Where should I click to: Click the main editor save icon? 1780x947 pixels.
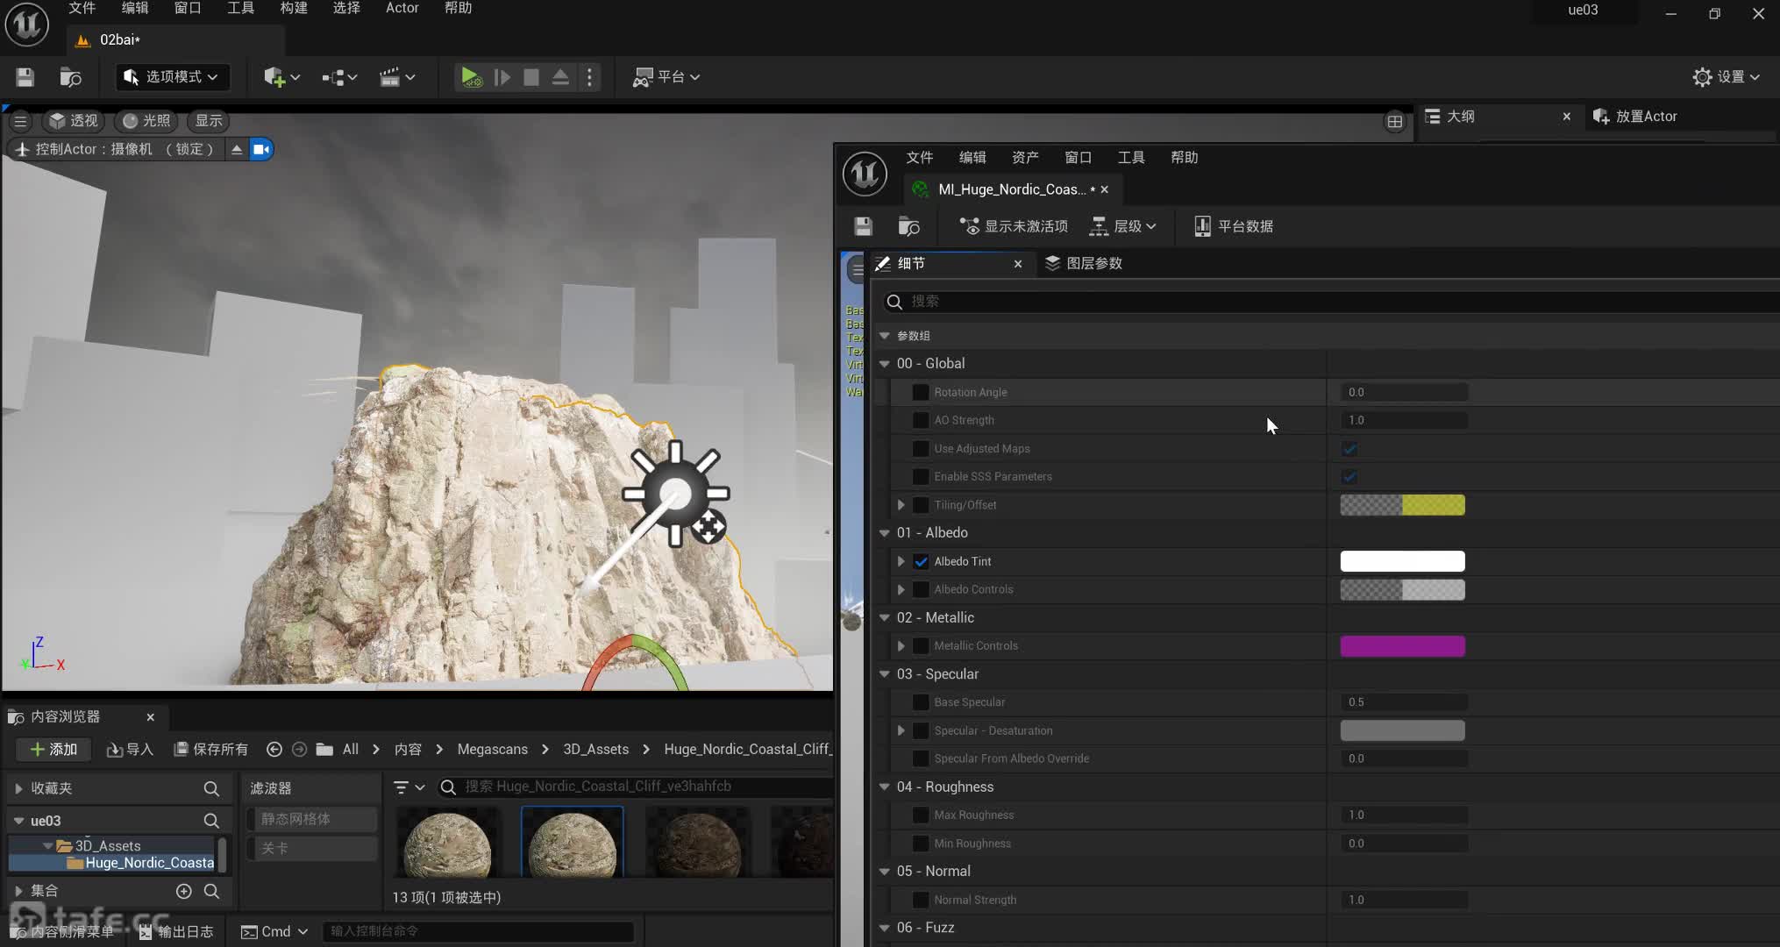tap(25, 77)
